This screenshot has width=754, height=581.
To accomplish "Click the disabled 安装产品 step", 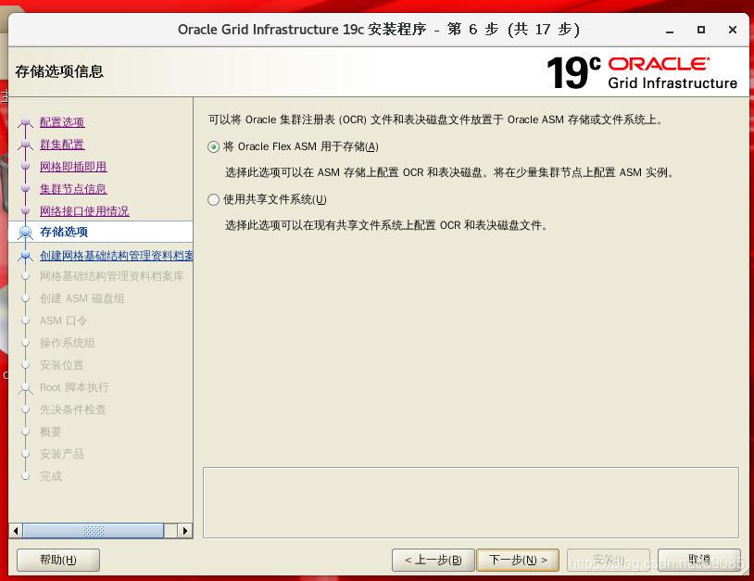I will click(61, 453).
